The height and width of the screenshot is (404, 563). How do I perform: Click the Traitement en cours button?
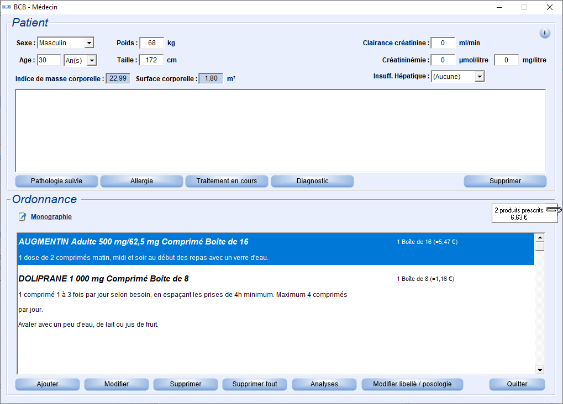click(x=227, y=181)
